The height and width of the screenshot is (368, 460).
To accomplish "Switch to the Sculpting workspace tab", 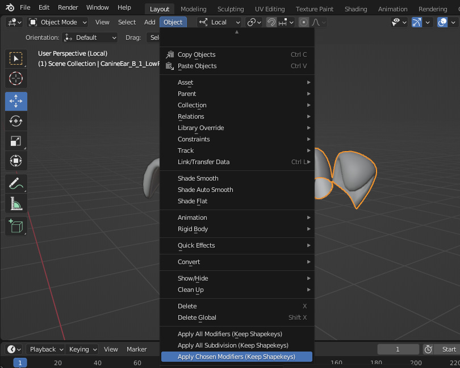I will [x=231, y=9].
